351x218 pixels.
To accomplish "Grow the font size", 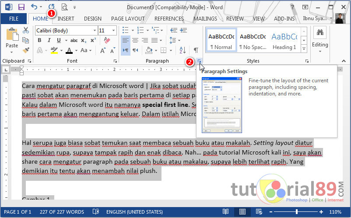I will (x=103, y=50).
